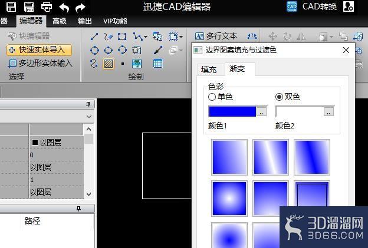This screenshot has height=248, width=368.
Task: Select the freehand sketch tool
Action: tap(108, 37)
